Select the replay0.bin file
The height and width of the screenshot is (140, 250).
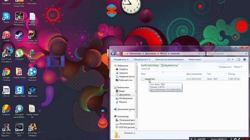(190, 79)
